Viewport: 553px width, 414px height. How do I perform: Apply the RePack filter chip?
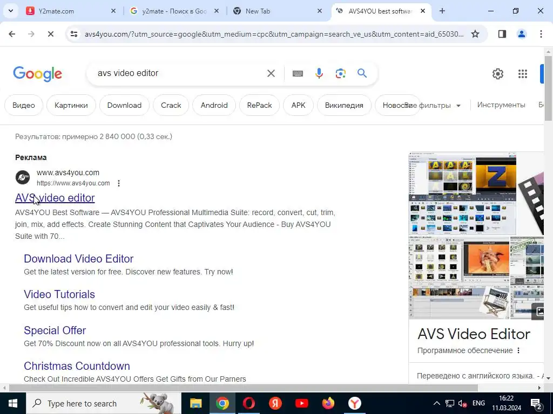pyautogui.click(x=260, y=105)
